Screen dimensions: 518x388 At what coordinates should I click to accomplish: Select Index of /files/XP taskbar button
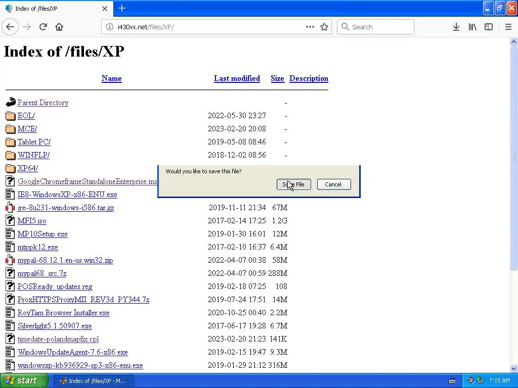pyautogui.click(x=94, y=381)
